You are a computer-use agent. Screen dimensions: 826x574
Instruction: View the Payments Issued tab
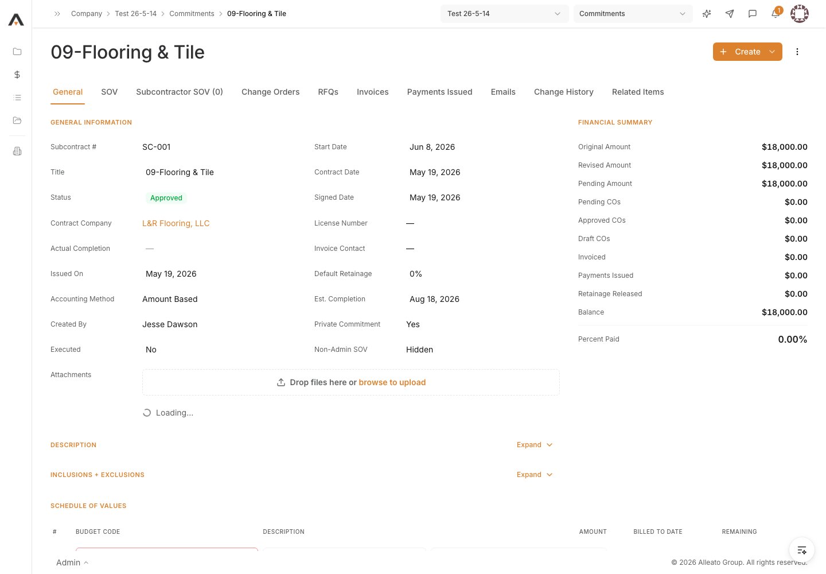pos(440,92)
